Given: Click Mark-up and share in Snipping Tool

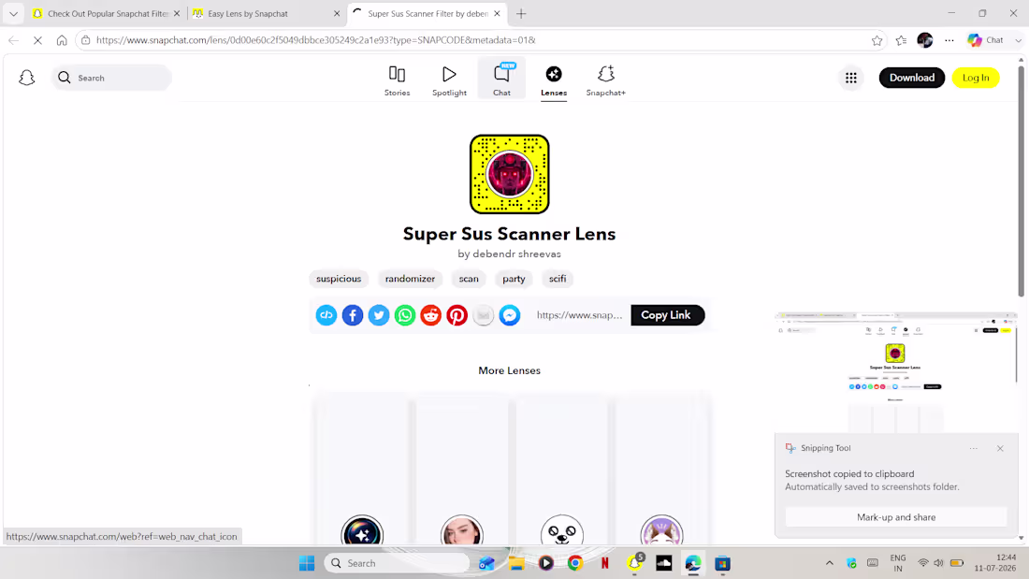Looking at the screenshot, I should (x=896, y=517).
